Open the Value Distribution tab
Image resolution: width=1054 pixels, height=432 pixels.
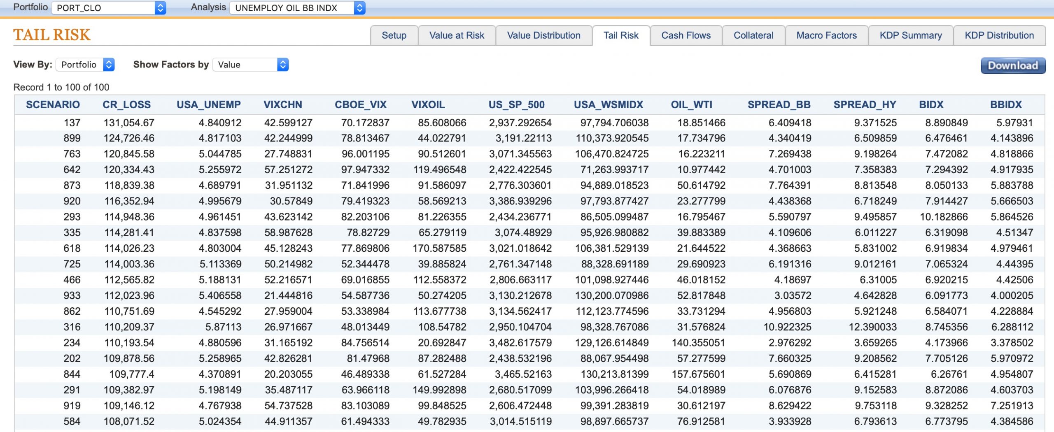point(543,35)
